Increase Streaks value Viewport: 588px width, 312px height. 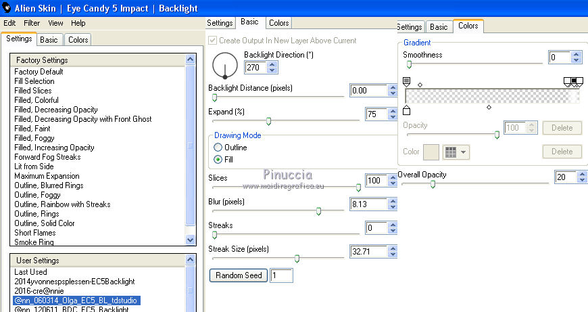click(393, 225)
